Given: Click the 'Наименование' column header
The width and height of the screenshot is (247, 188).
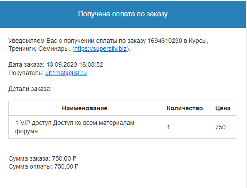Looking at the screenshot, I should coord(85,108).
